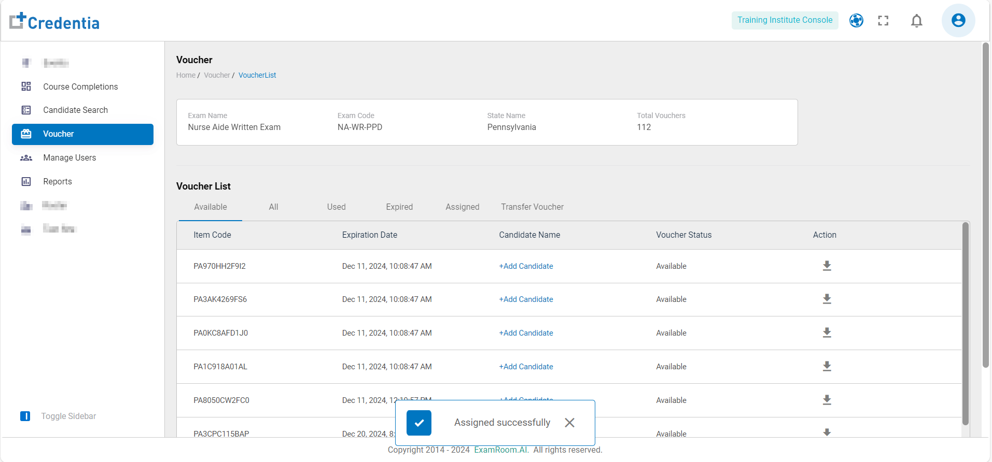Open Course Completions menu item
The height and width of the screenshot is (462, 992).
pyautogui.click(x=83, y=86)
